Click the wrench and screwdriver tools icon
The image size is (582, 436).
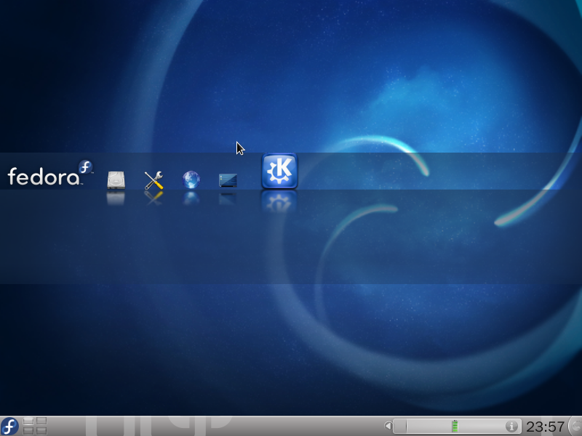pos(154,180)
